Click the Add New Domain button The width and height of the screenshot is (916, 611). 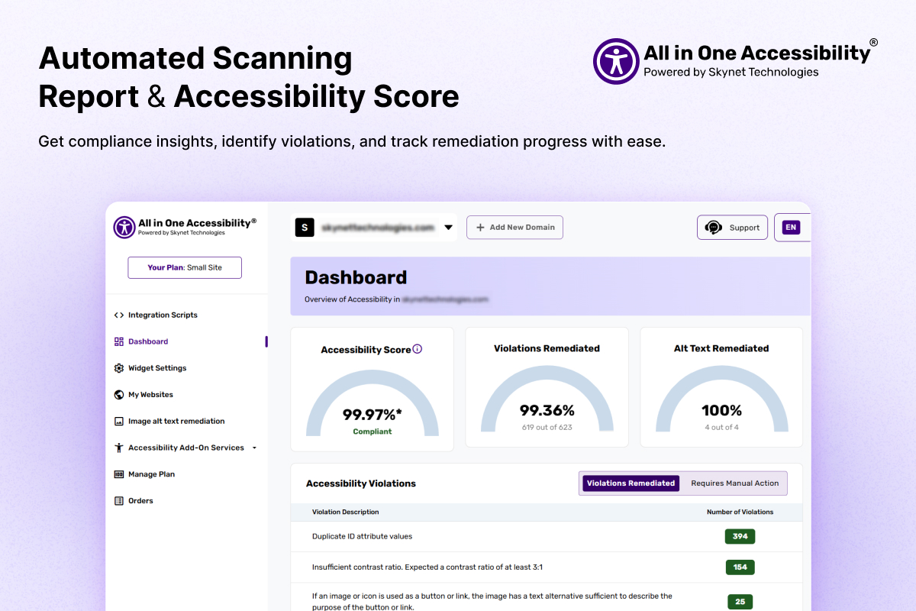tap(514, 228)
